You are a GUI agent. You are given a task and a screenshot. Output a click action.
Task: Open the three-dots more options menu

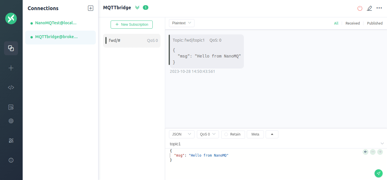tap(379, 8)
